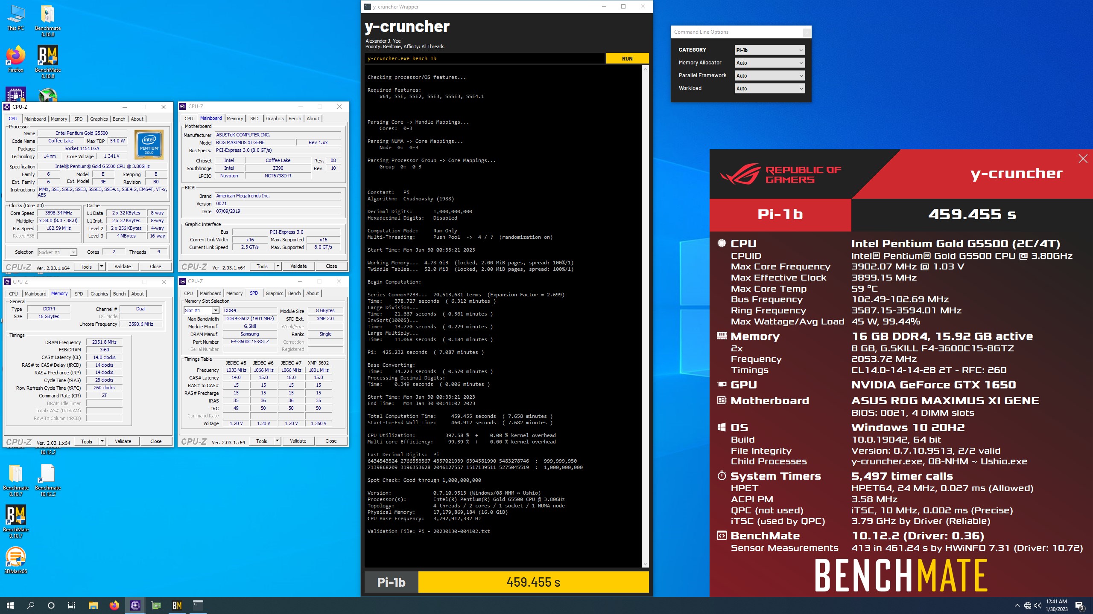1093x614 pixels.
Task: Open the About tab in the Memory window
Action: tap(137, 294)
